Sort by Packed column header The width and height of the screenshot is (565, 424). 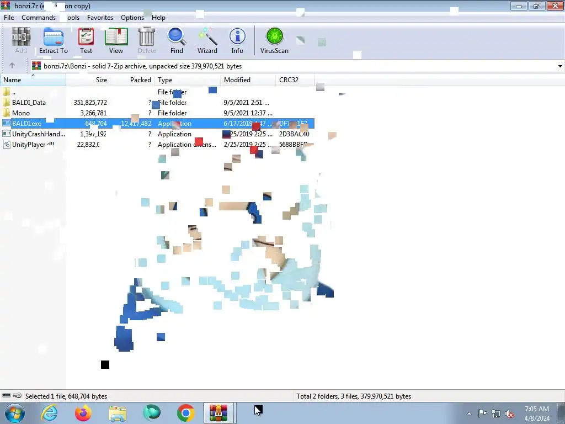[x=132, y=79]
